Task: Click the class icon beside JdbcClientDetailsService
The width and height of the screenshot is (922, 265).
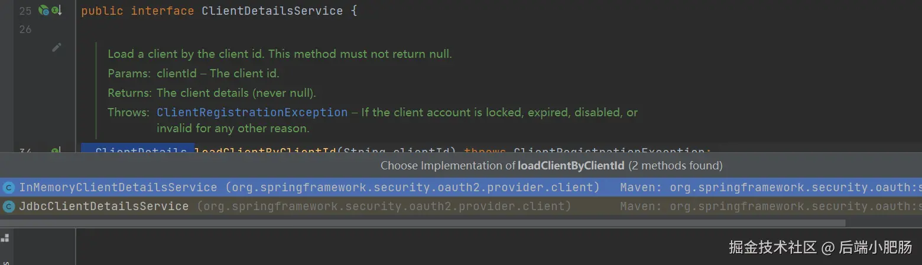Action: [x=9, y=206]
